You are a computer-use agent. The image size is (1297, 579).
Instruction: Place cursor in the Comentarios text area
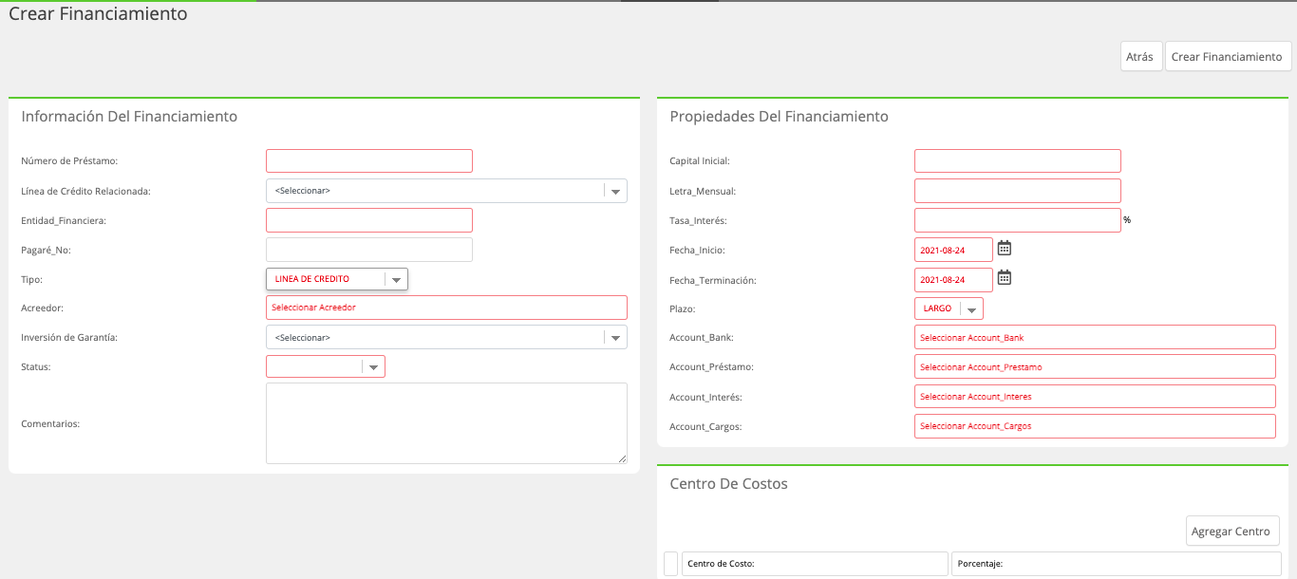[x=446, y=423]
